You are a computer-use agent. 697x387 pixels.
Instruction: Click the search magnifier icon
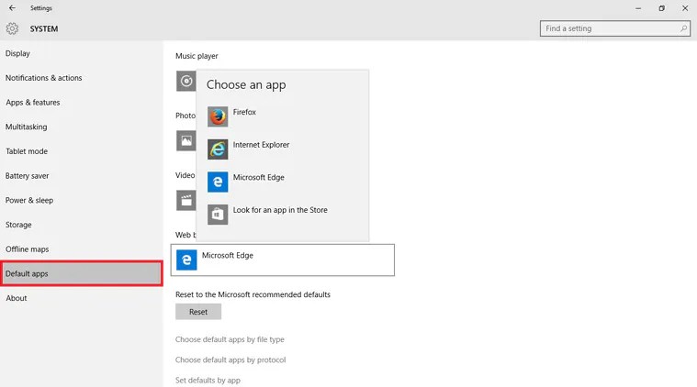(x=683, y=28)
